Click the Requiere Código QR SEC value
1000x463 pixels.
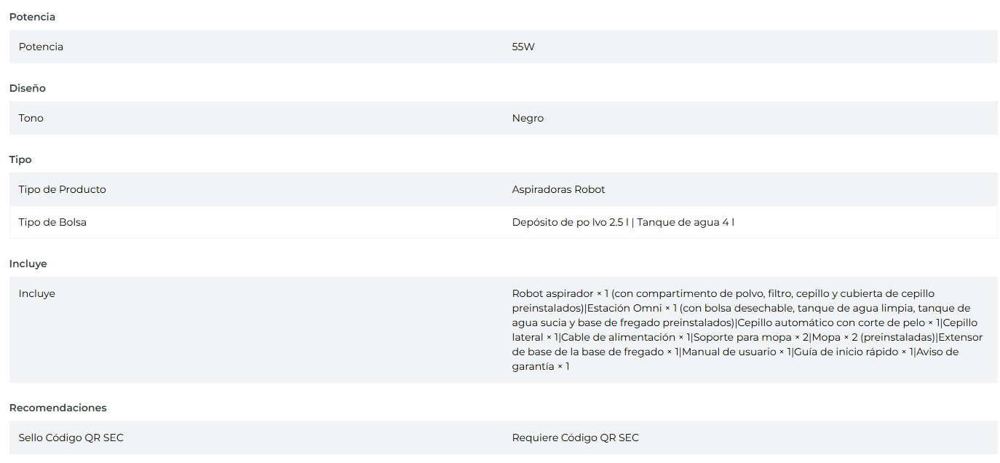point(575,438)
